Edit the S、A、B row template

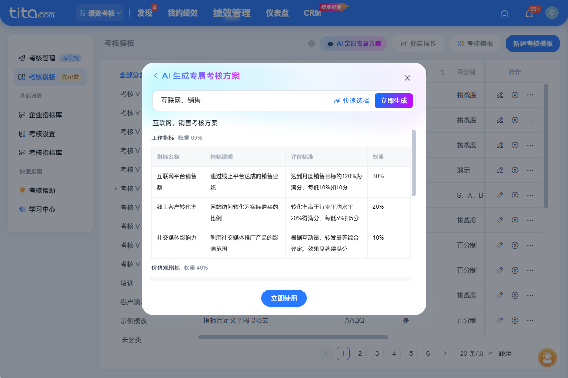[500, 195]
